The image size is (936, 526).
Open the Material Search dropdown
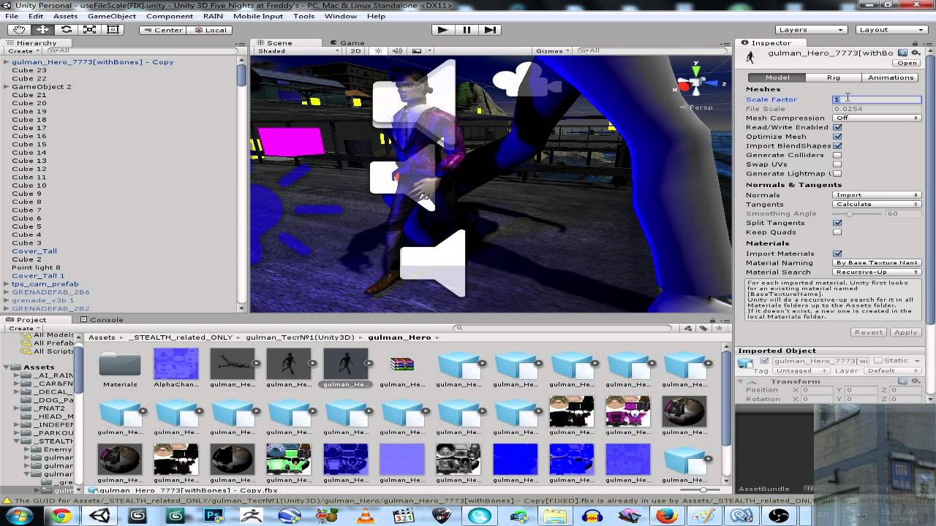877,272
